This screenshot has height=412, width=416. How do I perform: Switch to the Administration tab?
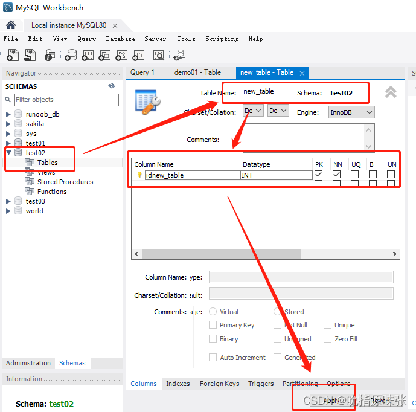28,363
